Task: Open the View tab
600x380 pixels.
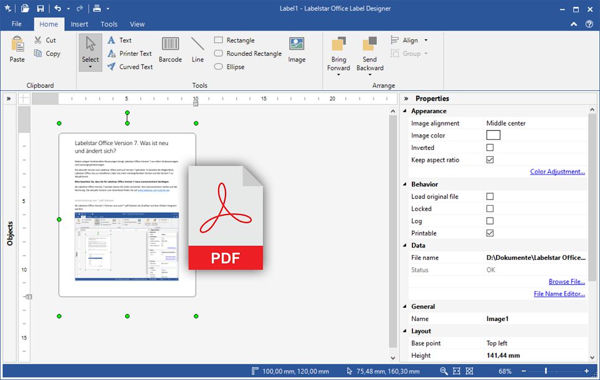Action: click(137, 24)
